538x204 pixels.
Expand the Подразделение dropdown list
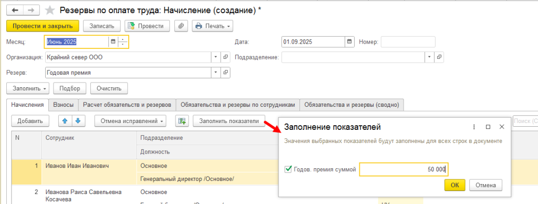click(430, 57)
